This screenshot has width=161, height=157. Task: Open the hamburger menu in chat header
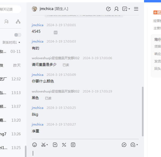point(136,9)
